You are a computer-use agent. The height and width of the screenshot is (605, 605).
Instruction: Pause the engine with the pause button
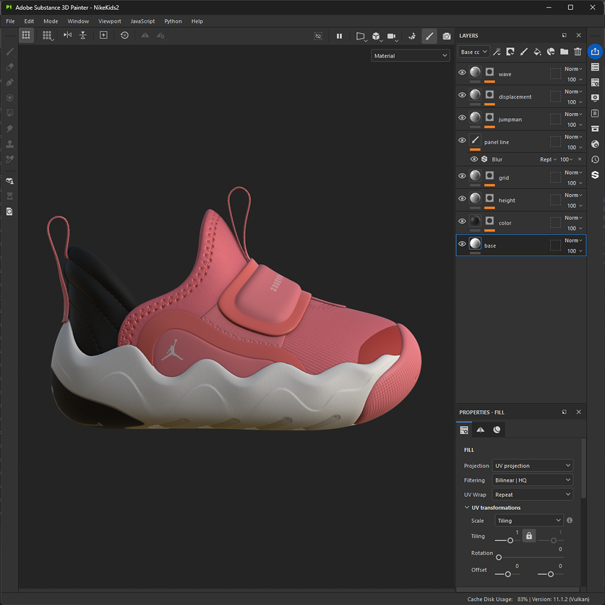click(x=340, y=35)
